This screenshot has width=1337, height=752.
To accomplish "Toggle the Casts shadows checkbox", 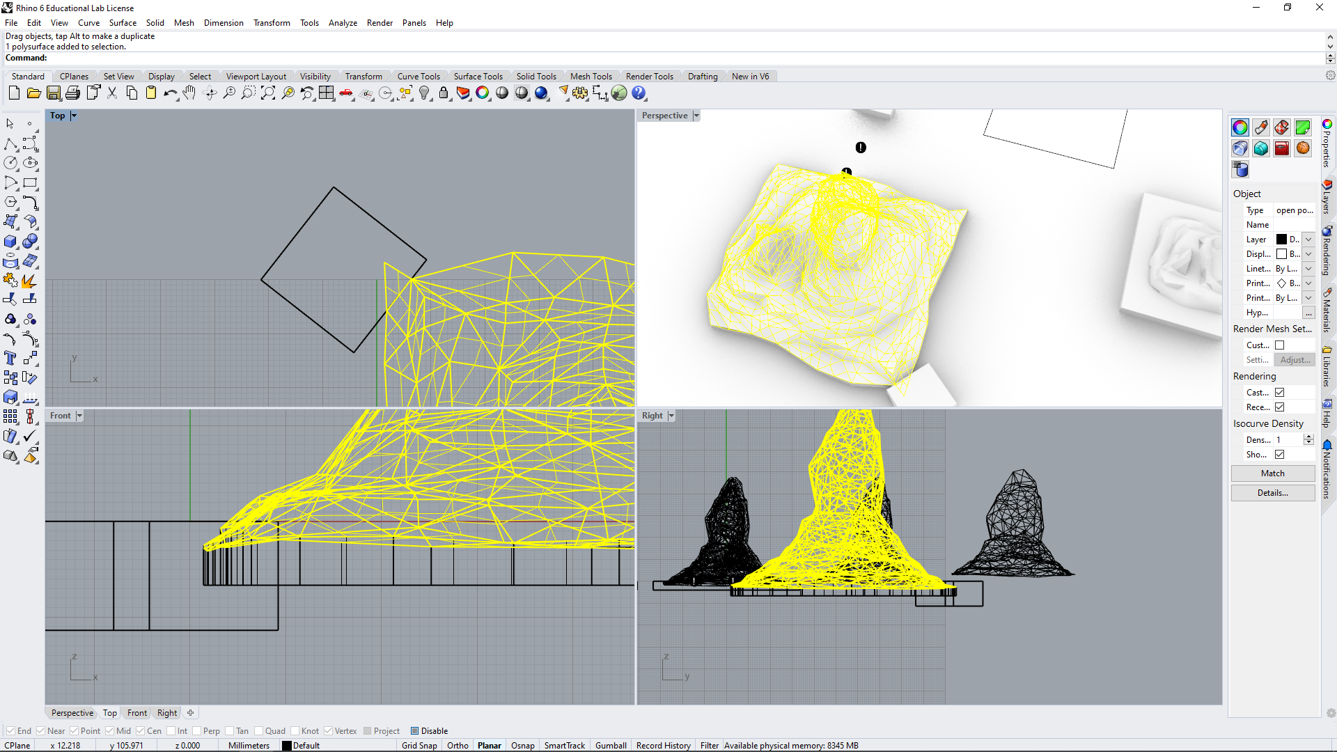I will pyautogui.click(x=1279, y=392).
